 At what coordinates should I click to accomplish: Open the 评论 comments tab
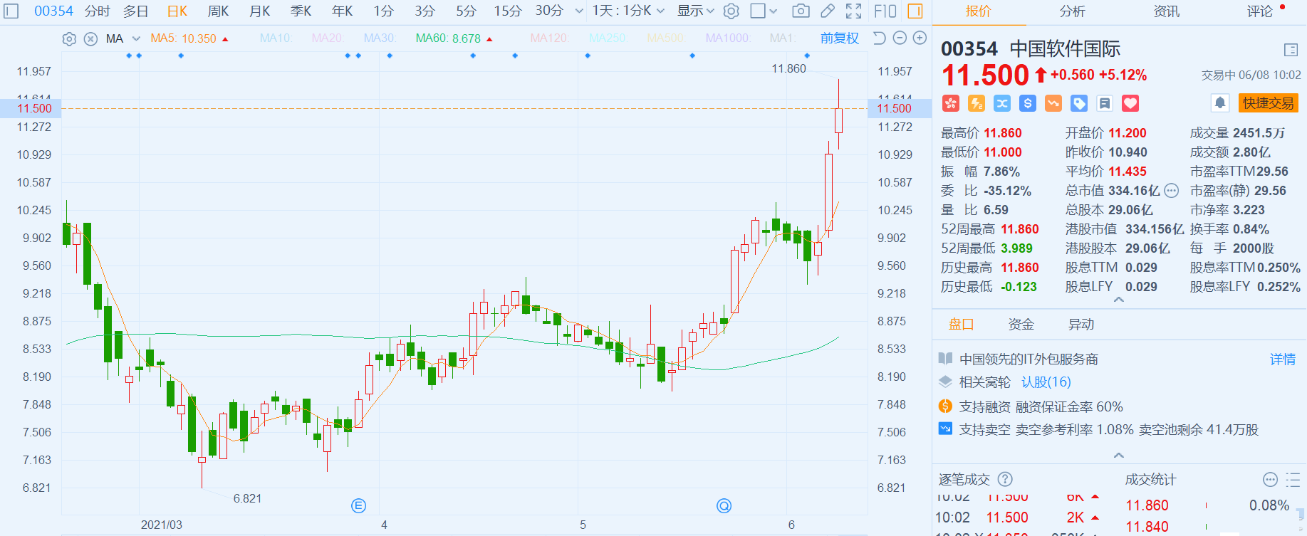1260,11
